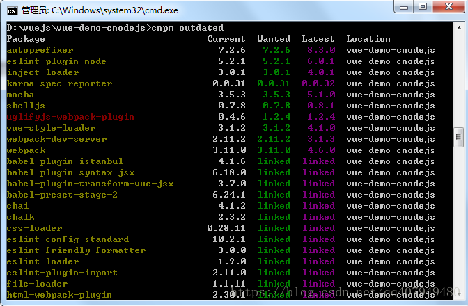Click vue-style-loader latest version 4.1.0

321,128
